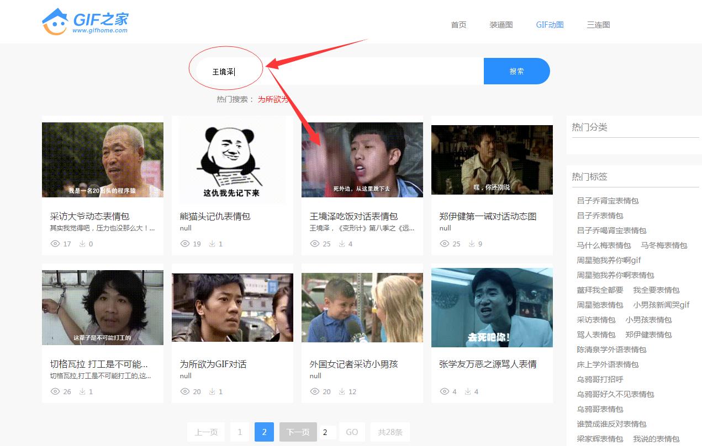
Task: Click download icon on 熊猫头记仇表情包 card
Action: 212,244
